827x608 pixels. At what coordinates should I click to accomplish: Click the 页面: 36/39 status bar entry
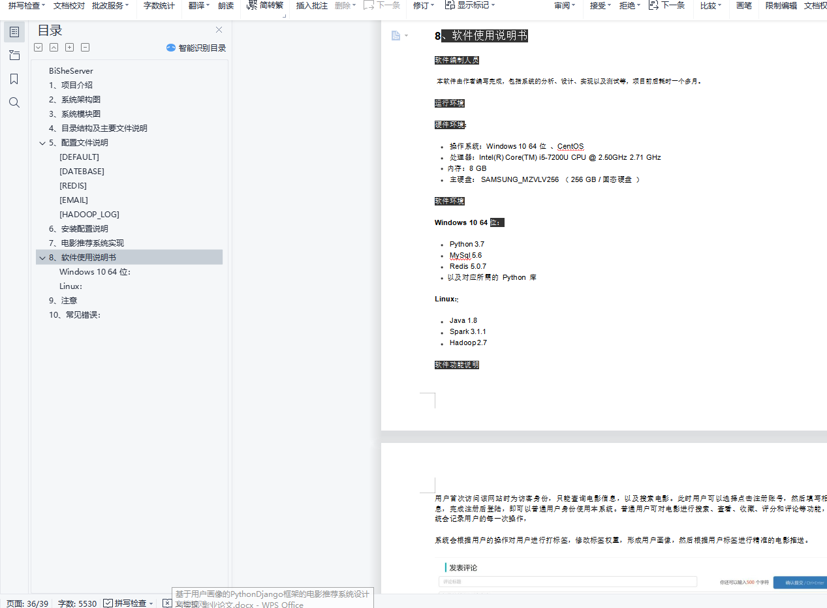27,603
